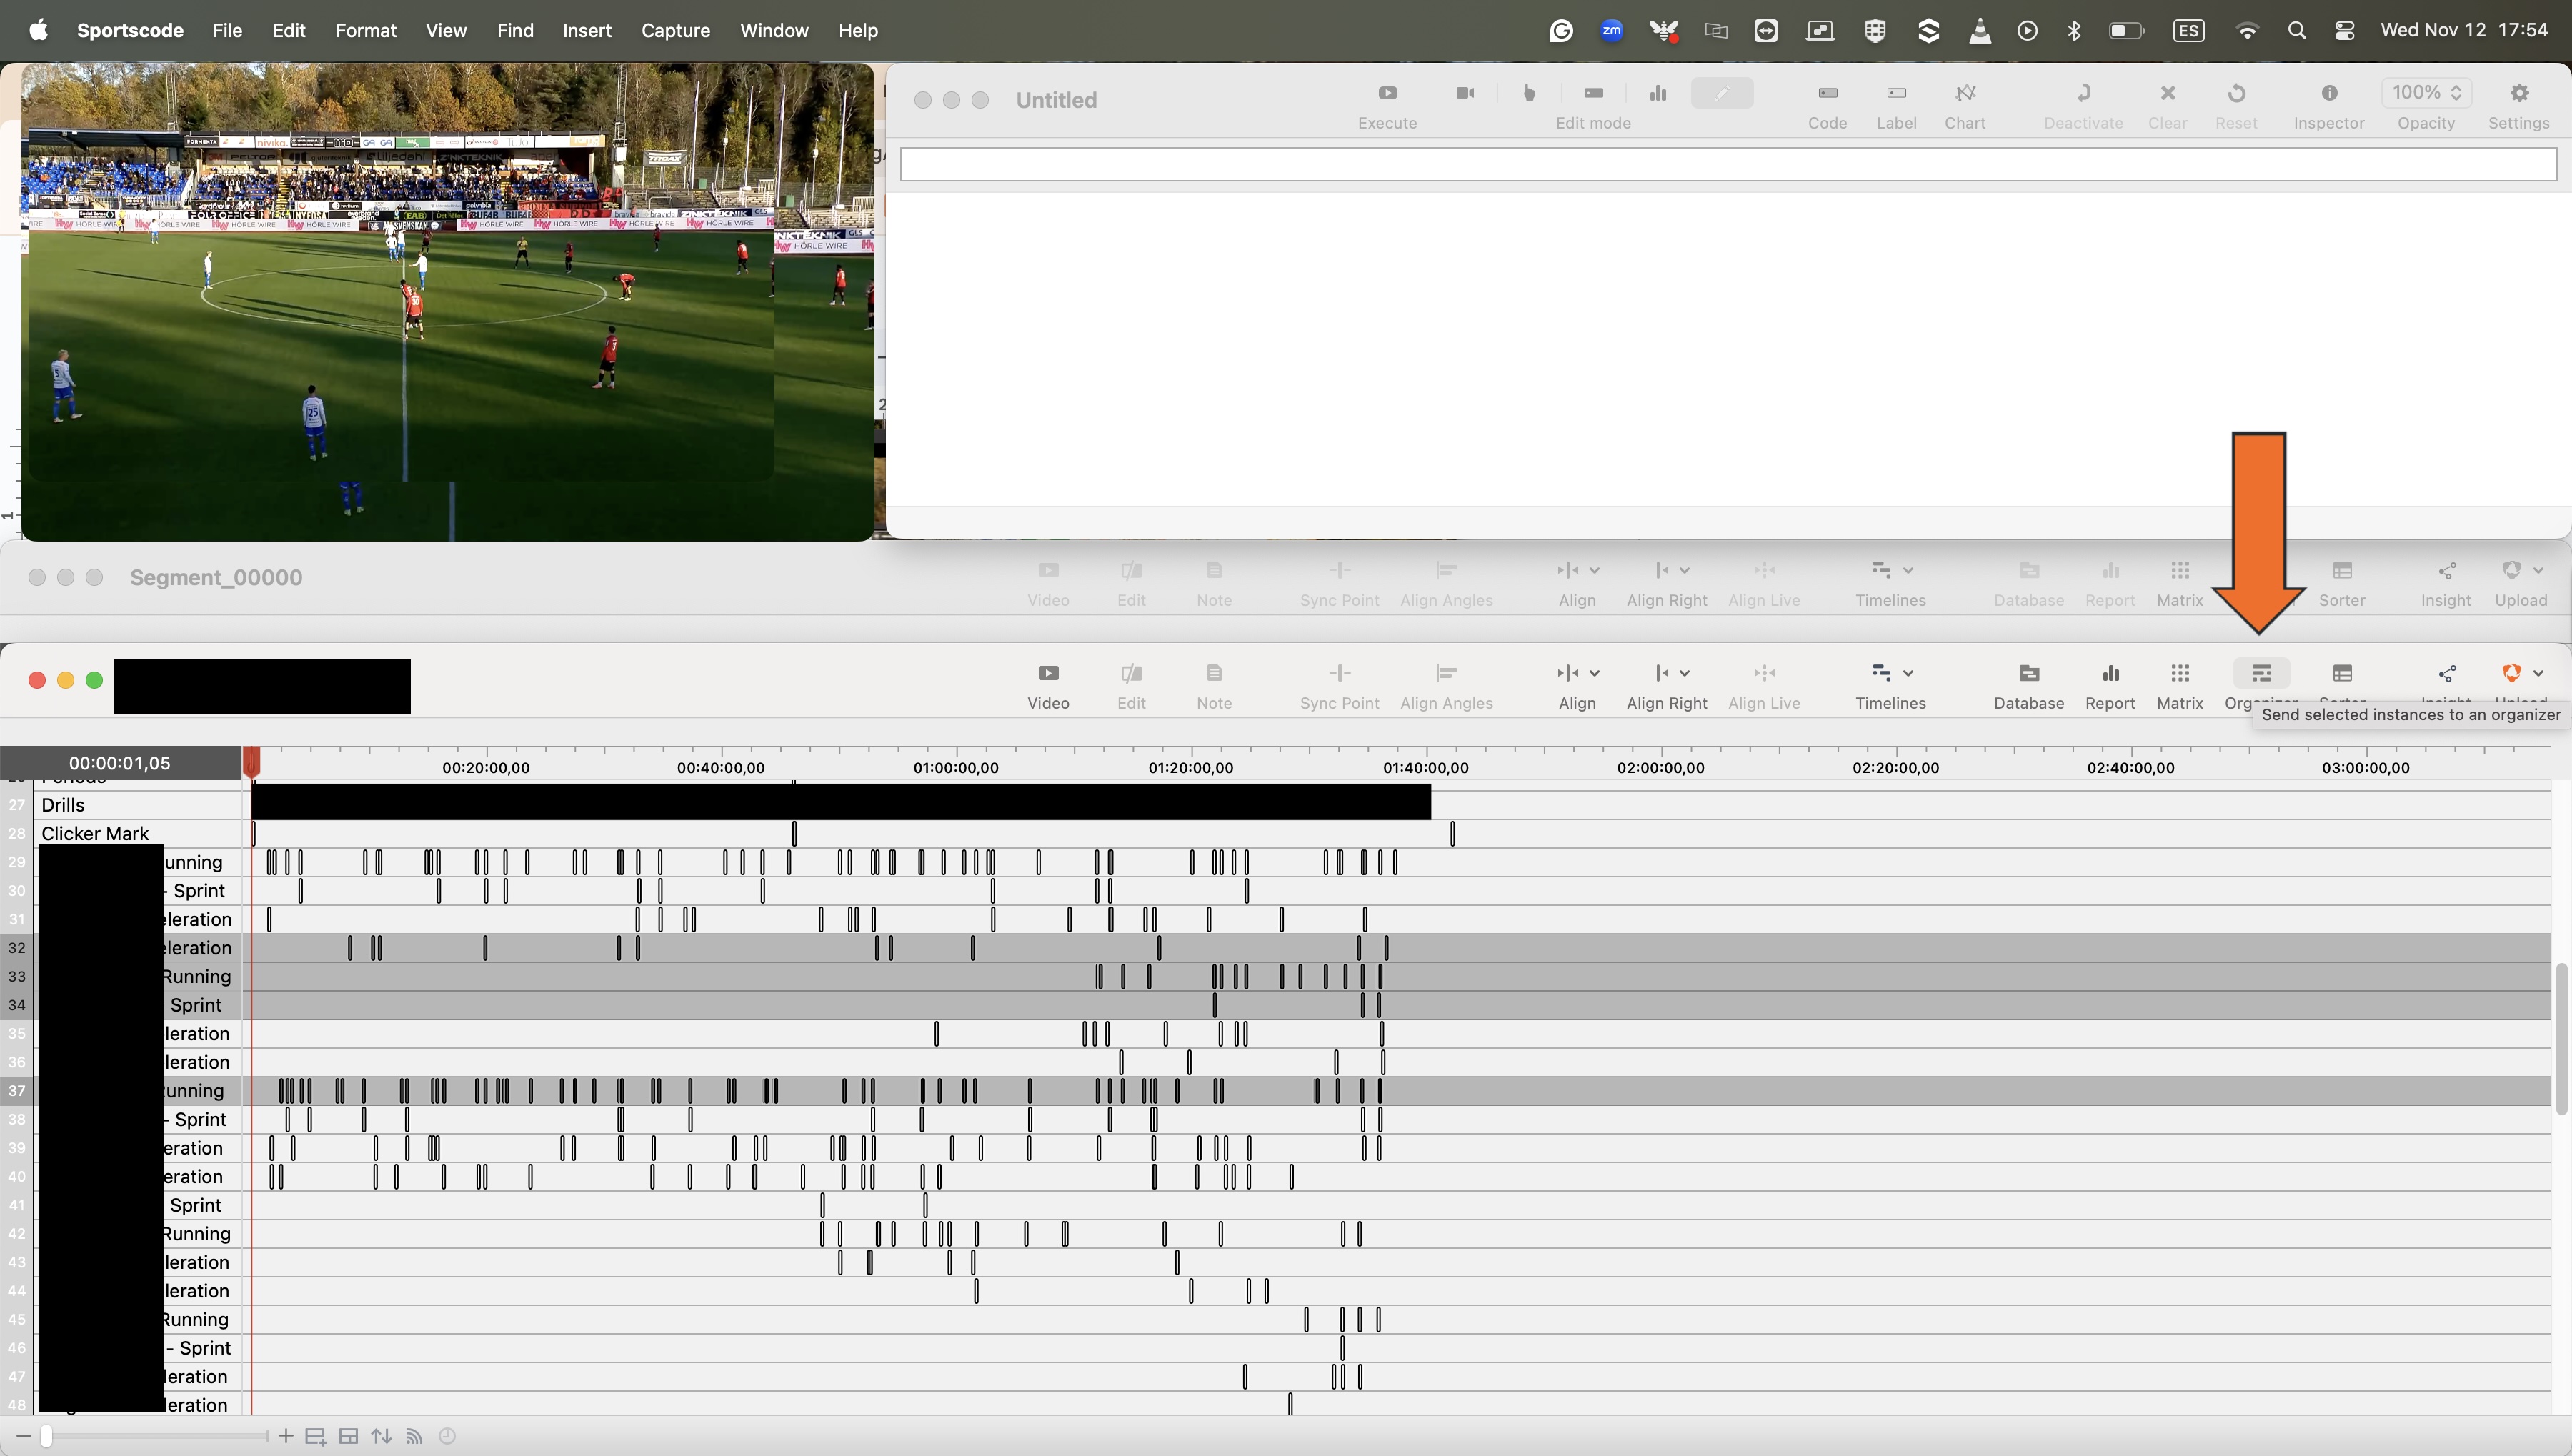Zoom out timeline with minus button

tap(24, 1436)
